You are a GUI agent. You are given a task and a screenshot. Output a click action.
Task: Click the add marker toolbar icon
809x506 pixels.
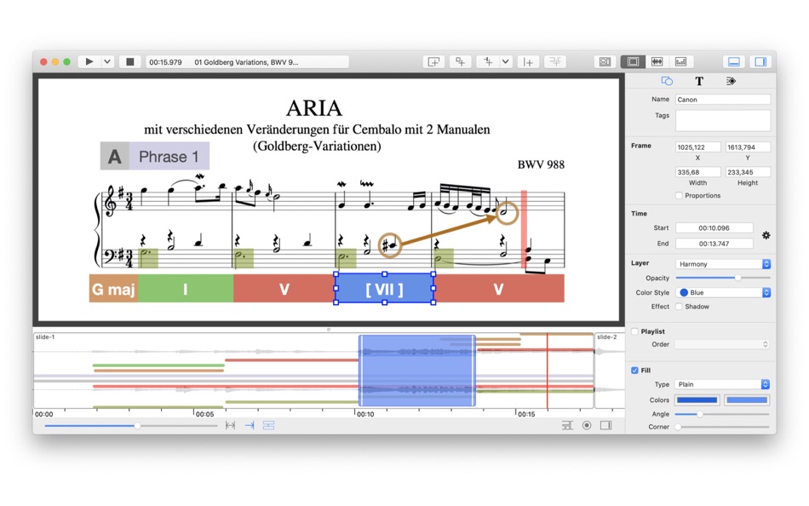click(488, 62)
